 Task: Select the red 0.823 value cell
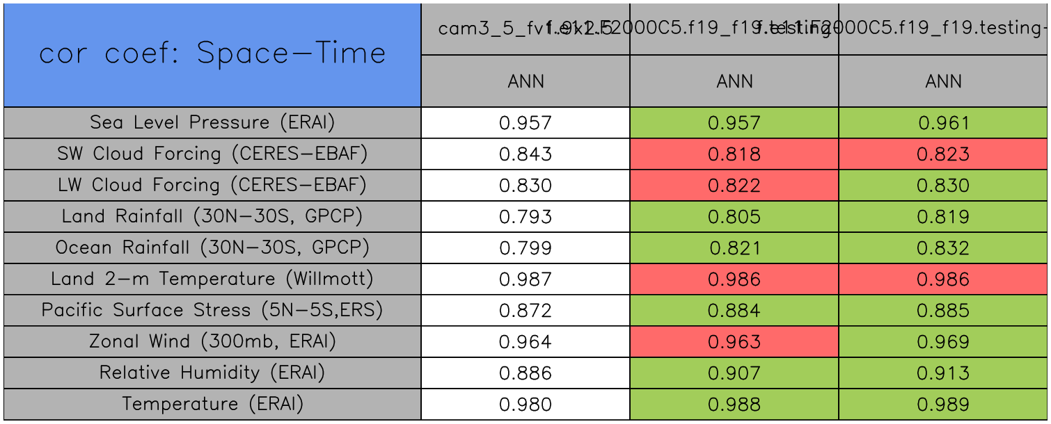click(x=943, y=154)
